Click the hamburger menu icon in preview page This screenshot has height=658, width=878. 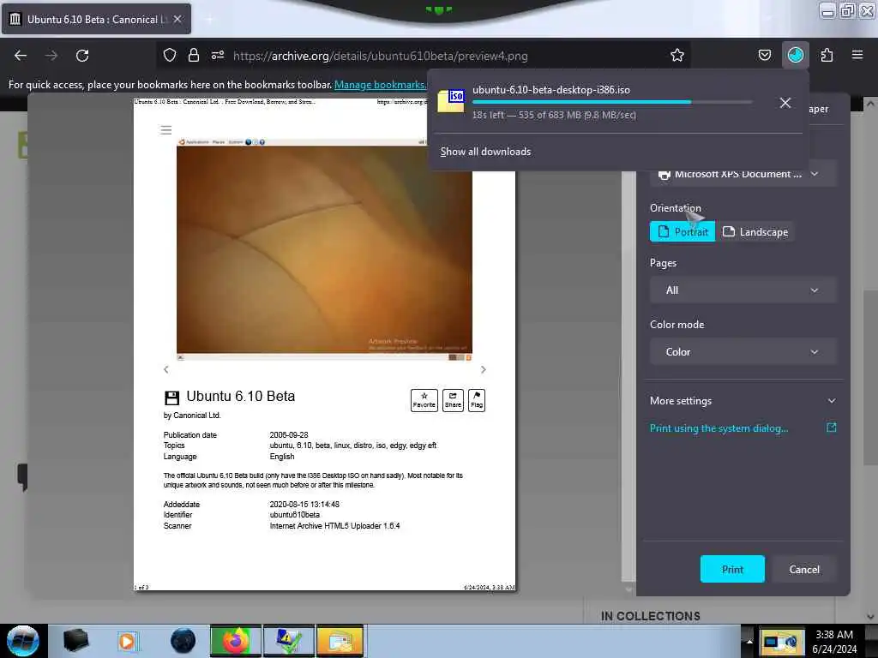[165, 130]
